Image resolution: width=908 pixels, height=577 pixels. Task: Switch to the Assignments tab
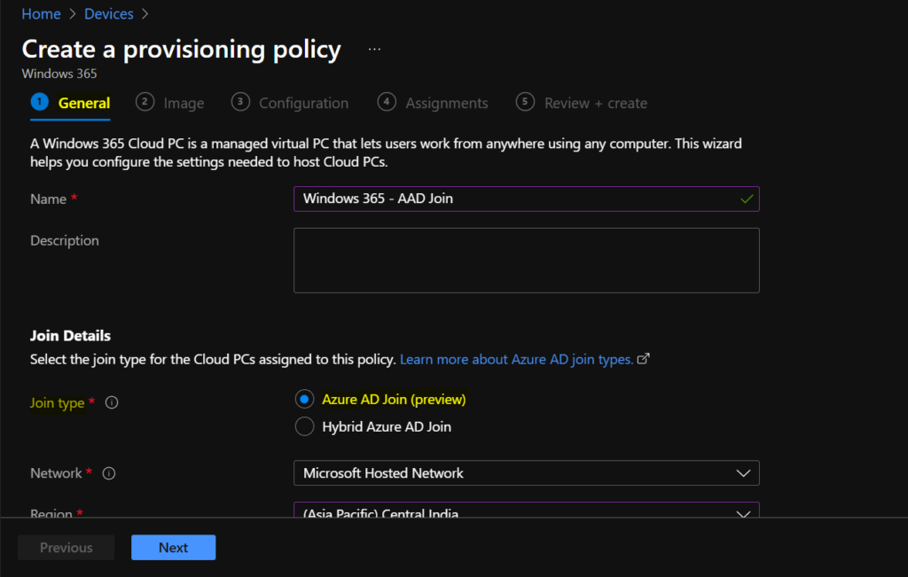433,103
